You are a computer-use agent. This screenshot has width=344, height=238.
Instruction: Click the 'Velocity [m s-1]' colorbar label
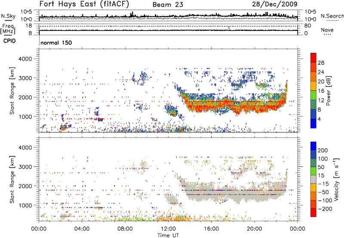(x=336, y=179)
